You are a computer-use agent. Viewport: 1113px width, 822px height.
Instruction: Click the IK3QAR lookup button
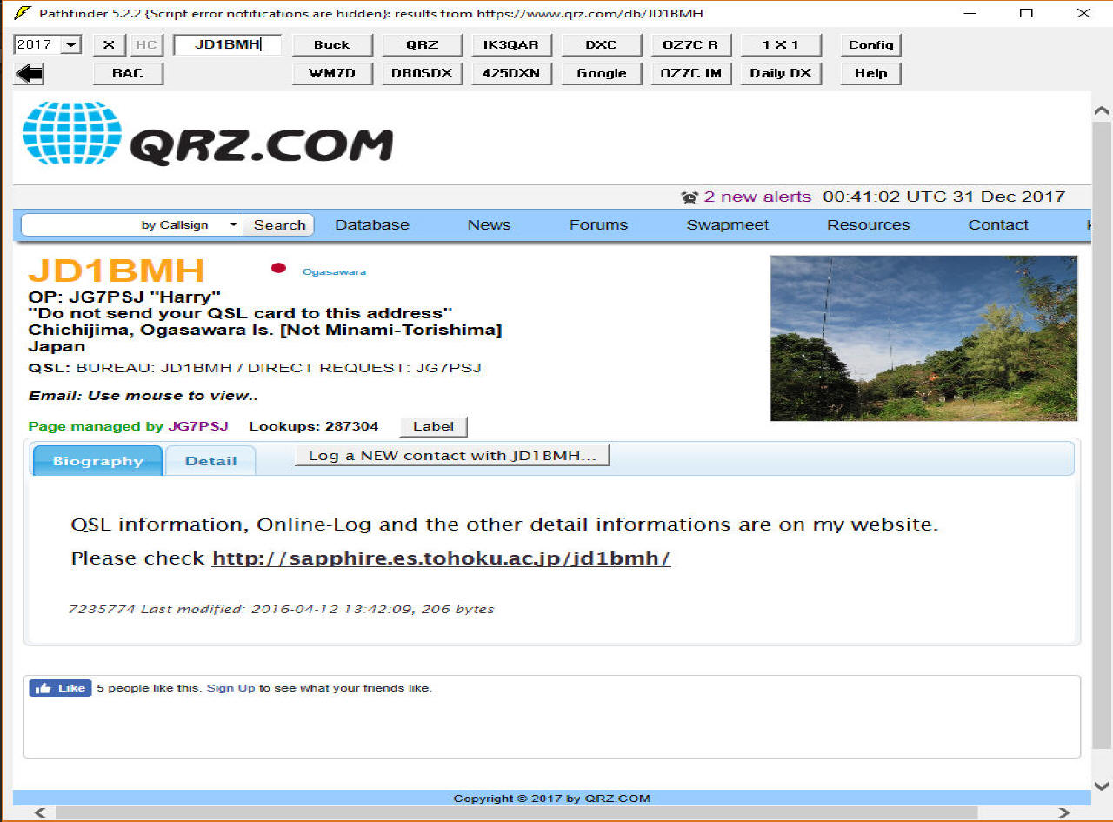pyautogui.click(x=511, y=45)
